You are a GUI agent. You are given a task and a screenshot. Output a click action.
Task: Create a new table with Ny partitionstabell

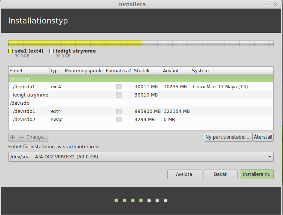tap(228, 137)
